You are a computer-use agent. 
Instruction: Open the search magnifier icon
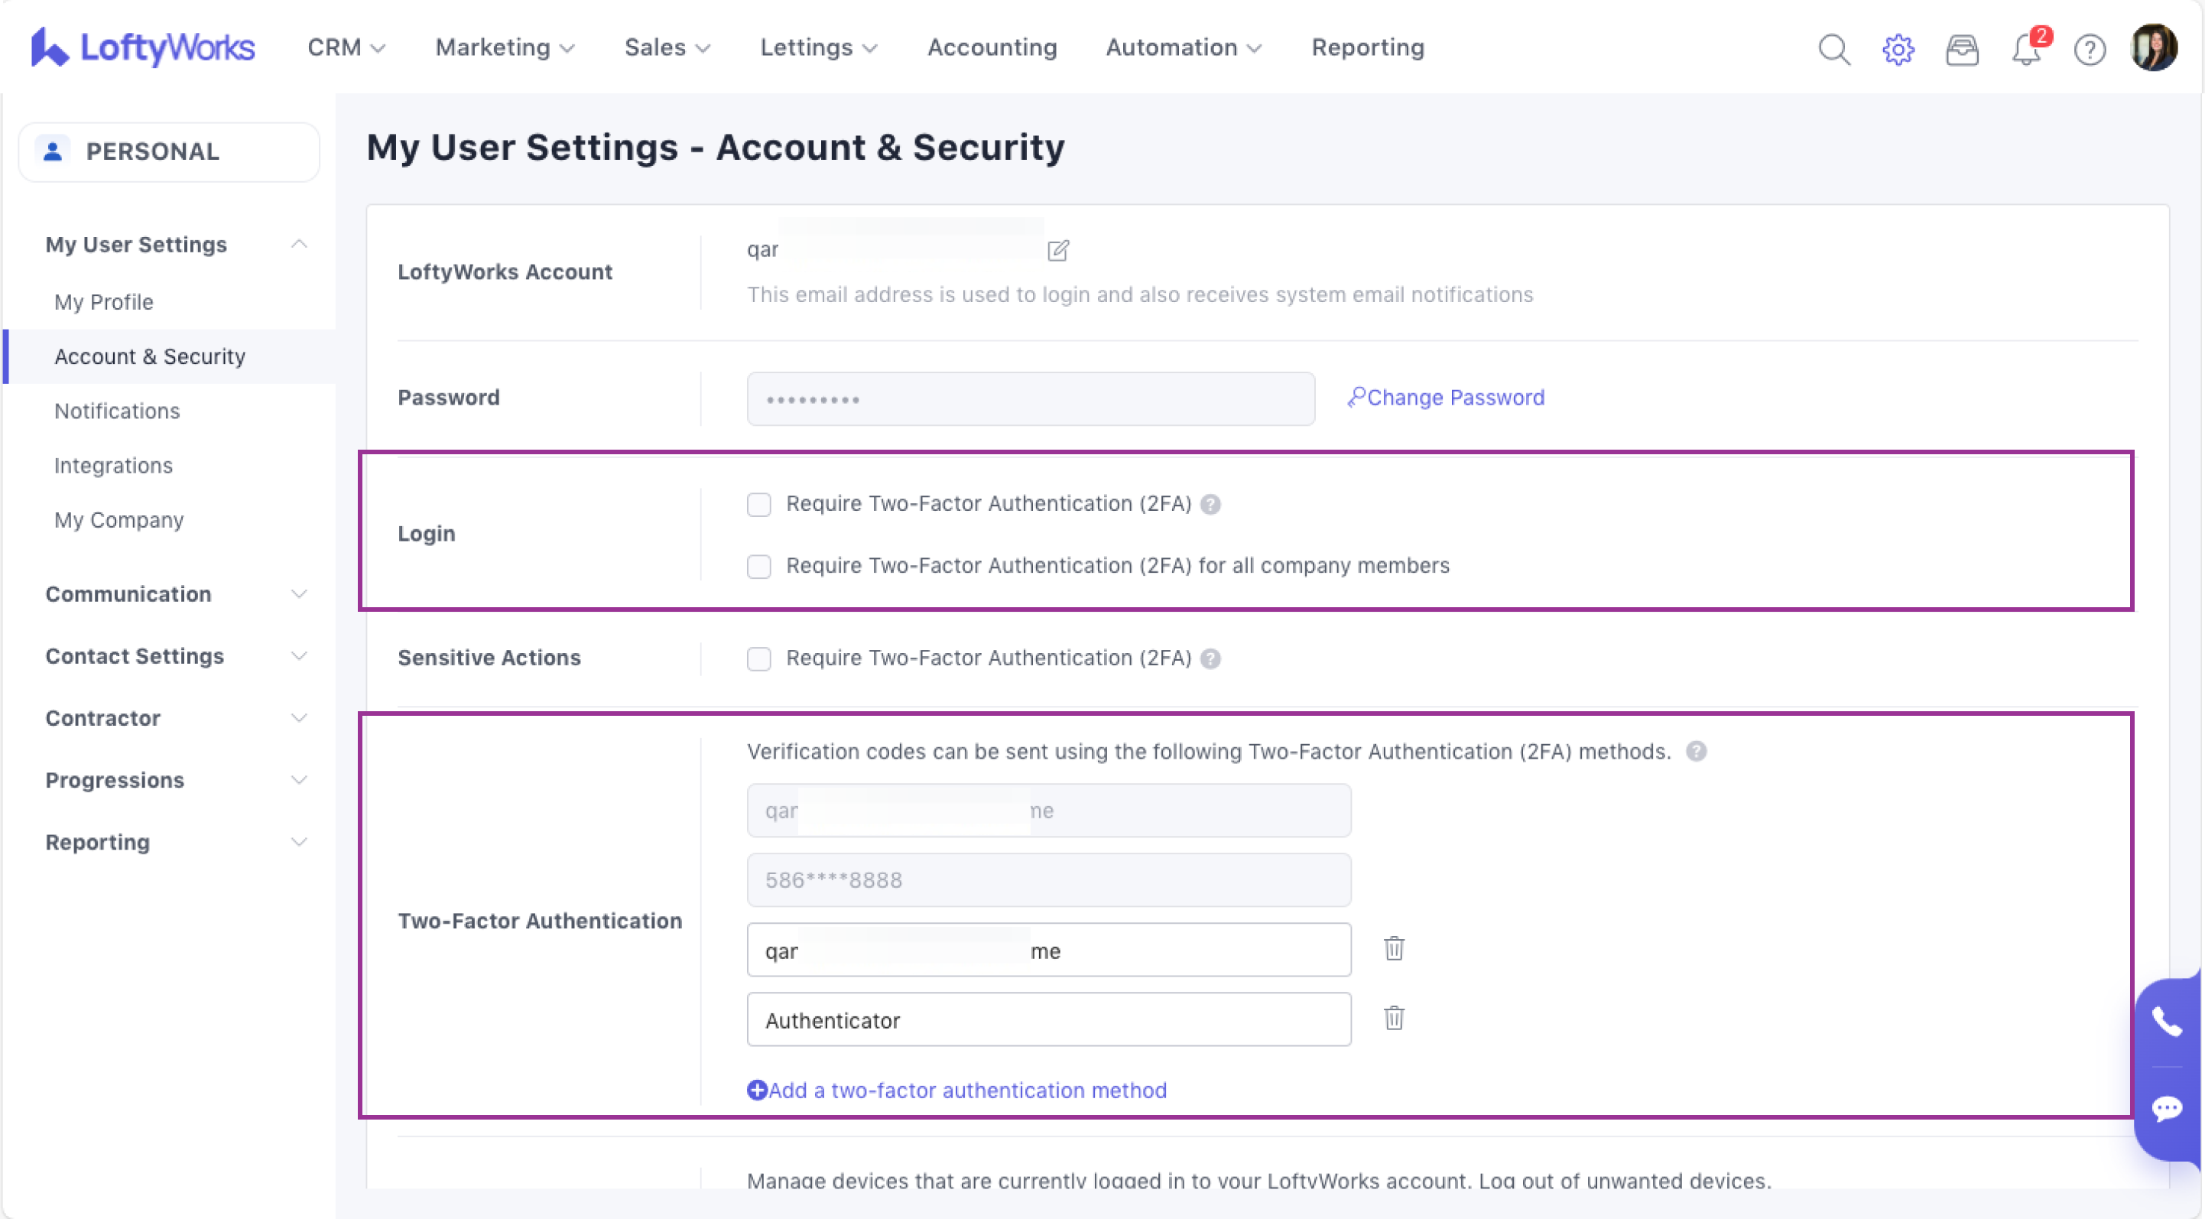[x=1833, y=49]
